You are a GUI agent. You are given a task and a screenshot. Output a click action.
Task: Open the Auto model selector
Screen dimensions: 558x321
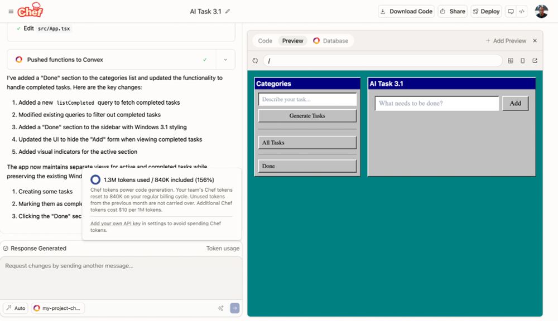pos(16,308)
